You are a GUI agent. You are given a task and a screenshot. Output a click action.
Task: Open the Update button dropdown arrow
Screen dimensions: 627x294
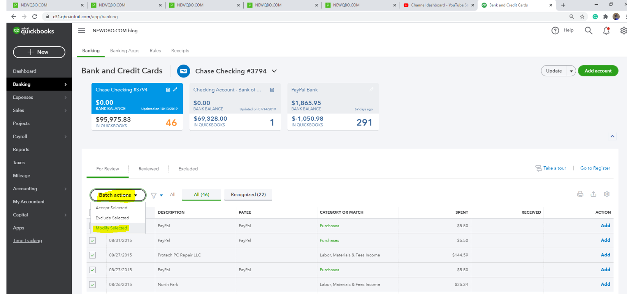571,71
